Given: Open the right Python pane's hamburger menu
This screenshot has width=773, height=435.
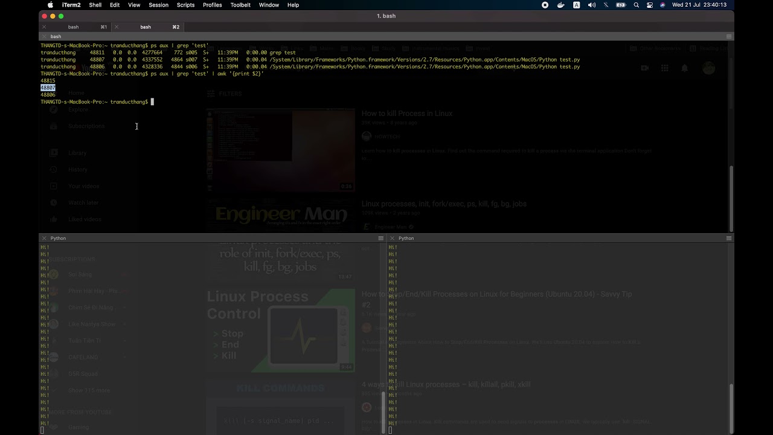Looking at the screenshot, I should click(729, 238).
